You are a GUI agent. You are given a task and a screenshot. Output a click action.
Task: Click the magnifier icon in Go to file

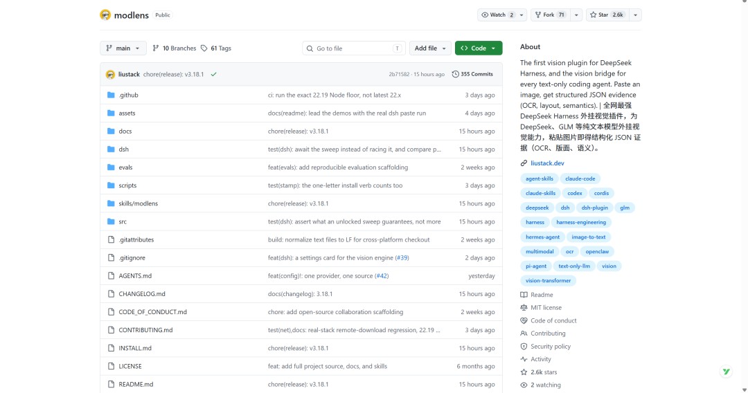tap(310, 48)
